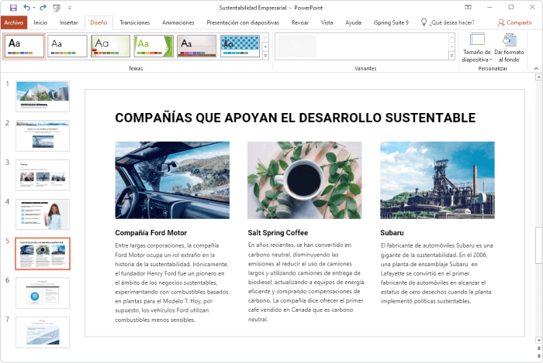Open Tamaño de diapositiva dropdown
This screenshot has width=543, height=363.
(477, 48)
